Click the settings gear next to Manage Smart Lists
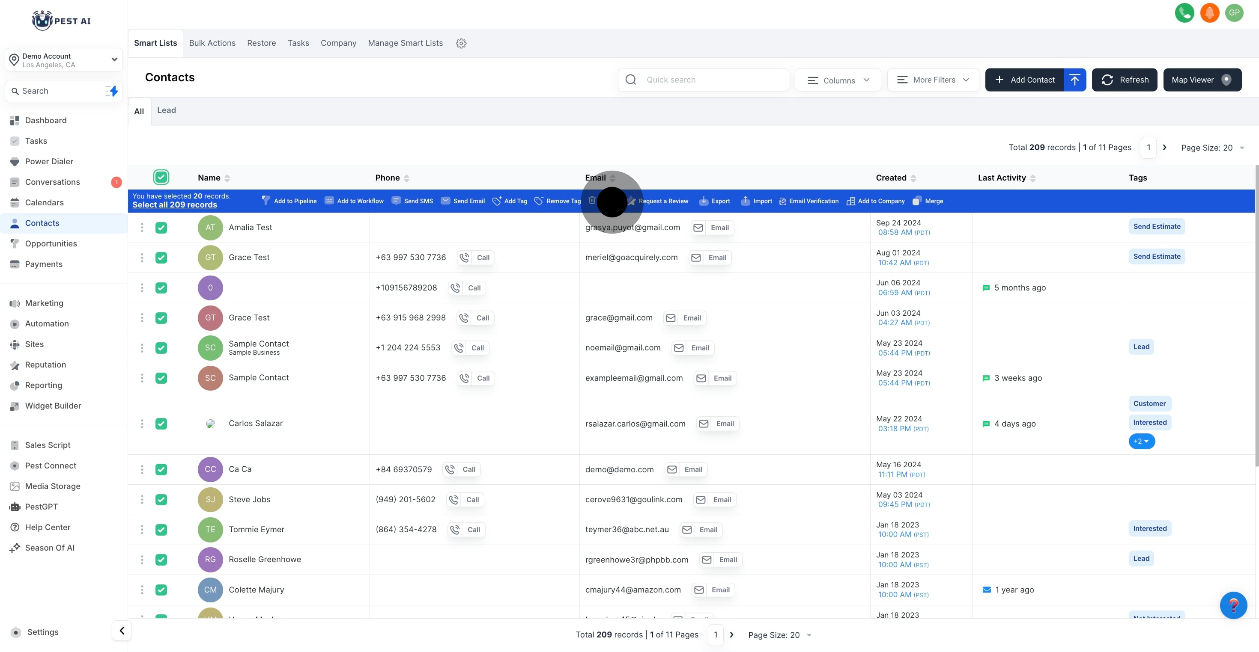The image size is (1259, 652). [x=461, y=44]
